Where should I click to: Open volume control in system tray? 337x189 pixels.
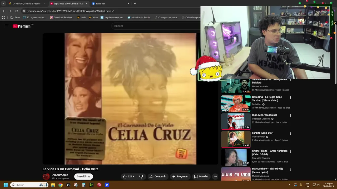click(318, 185)
